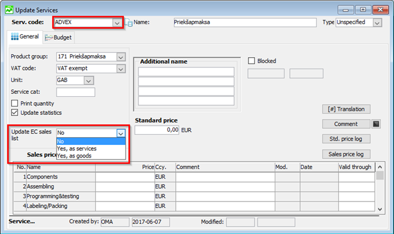
Task: Click the dark icon beside Comment button
Action: point(376,124)
